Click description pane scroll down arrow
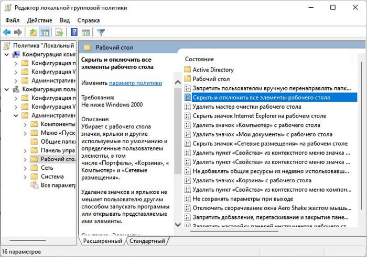The width and height of the screenshot is (367, 257). 178,225
